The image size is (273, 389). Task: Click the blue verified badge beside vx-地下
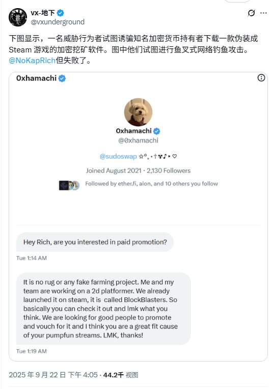(60, 13)
